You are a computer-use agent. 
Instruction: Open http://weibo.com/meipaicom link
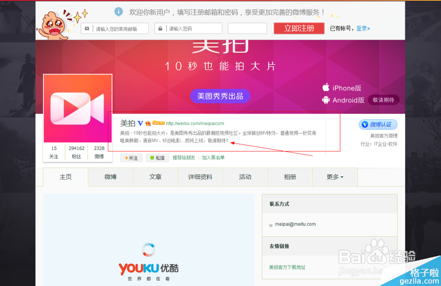click(x=195, y=123)
